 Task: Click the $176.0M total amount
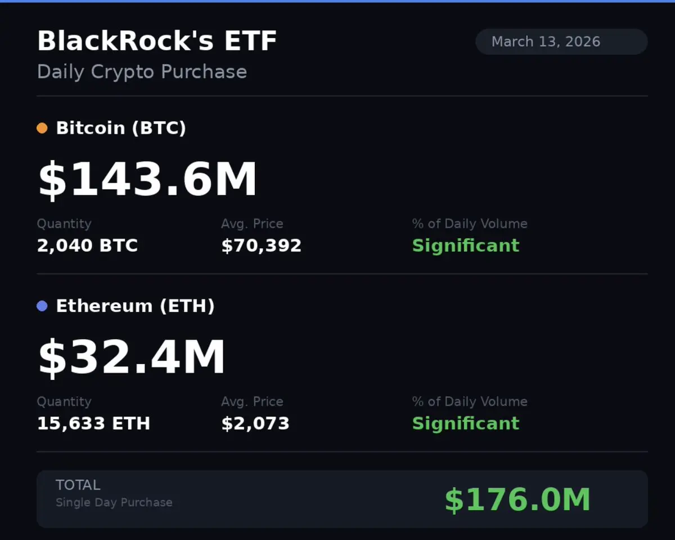coord(517,500)
